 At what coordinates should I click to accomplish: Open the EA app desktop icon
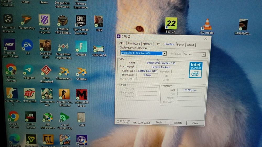(28, 47)
